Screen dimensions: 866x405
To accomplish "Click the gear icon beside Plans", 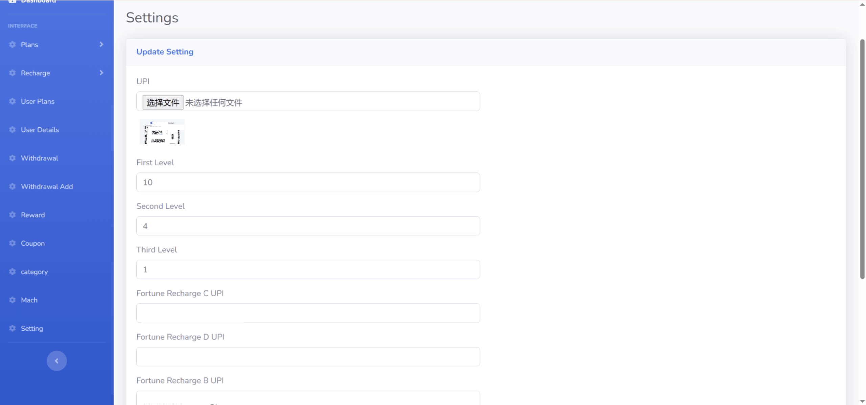I will (x=13, y=45).
